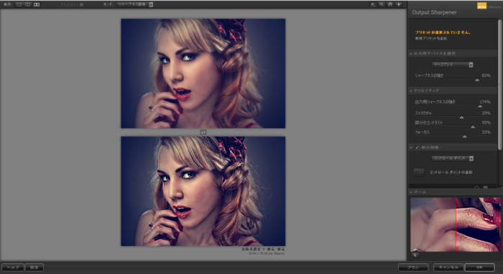This screenshot has width=503, height=274.
Task: Switch to side-by-side view
Action: click(x=37, y=4)
